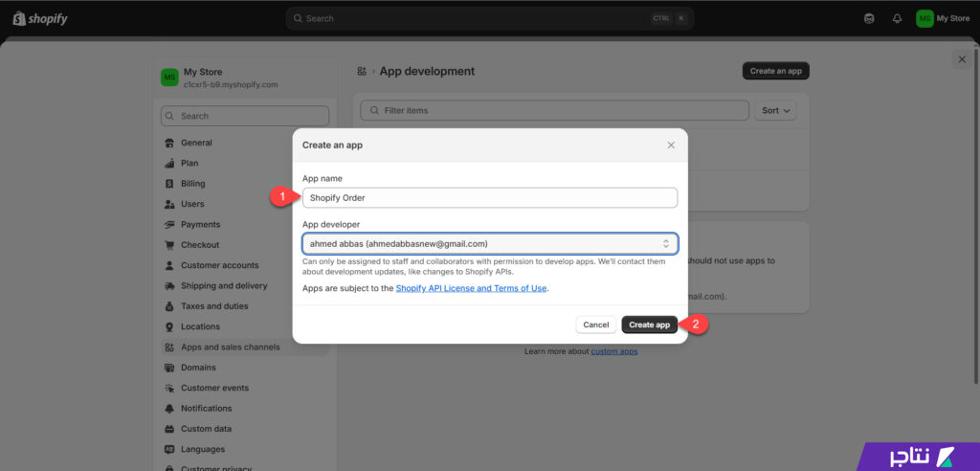
Task: Click the Shopify logo in top bar
Action: [x=40, y=19]
